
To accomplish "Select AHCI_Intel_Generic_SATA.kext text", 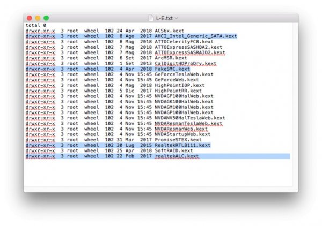I will pos(196,36).
